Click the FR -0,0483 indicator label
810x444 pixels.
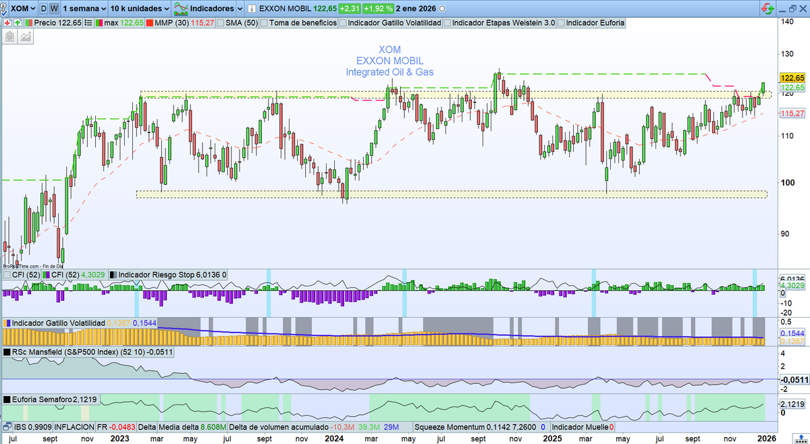116,427
